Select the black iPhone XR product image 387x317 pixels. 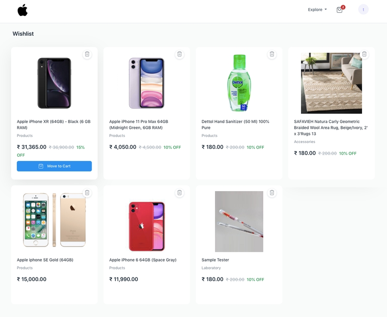[x=54, y=83]
